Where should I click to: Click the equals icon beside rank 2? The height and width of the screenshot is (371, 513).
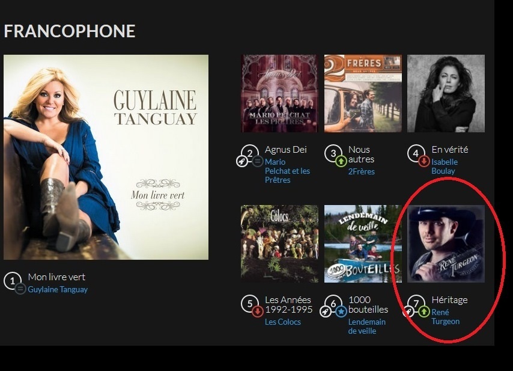pos(258,161)
